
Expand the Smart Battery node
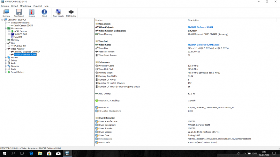click(x=6, y=72)
